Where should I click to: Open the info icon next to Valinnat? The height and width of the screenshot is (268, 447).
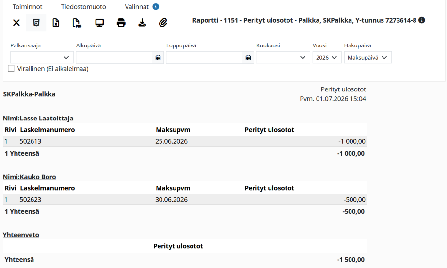pos(156,7)
